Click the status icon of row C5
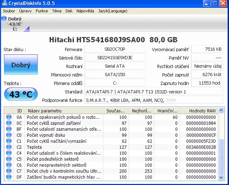The image size is (229, 185). point(9,159)
